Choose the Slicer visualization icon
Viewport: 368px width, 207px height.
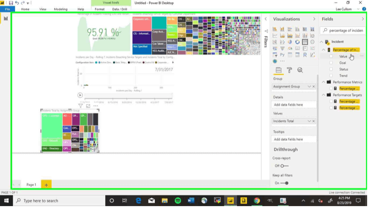click(275, 55)
